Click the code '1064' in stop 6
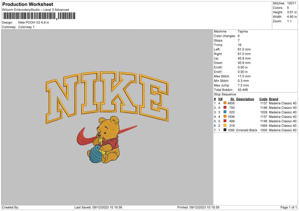This screenshot has width=299, height=211. pos(264,125)
